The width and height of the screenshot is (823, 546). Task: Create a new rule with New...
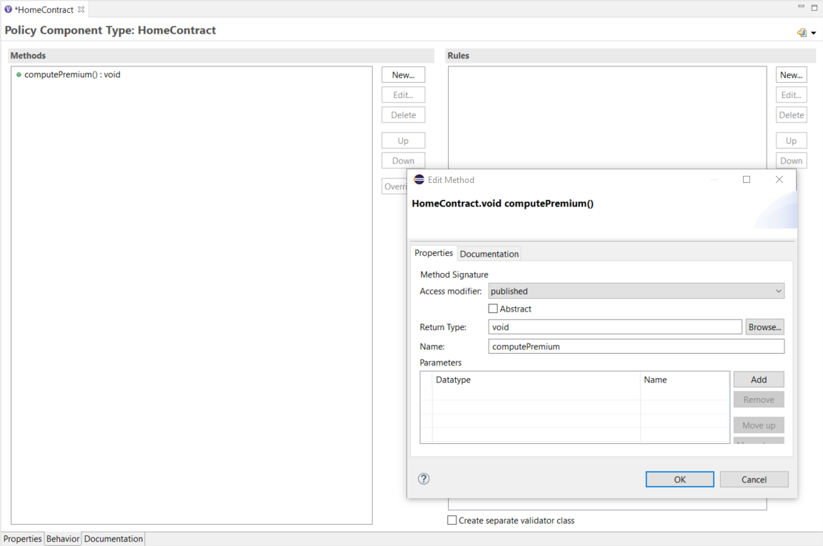(791, 74)
